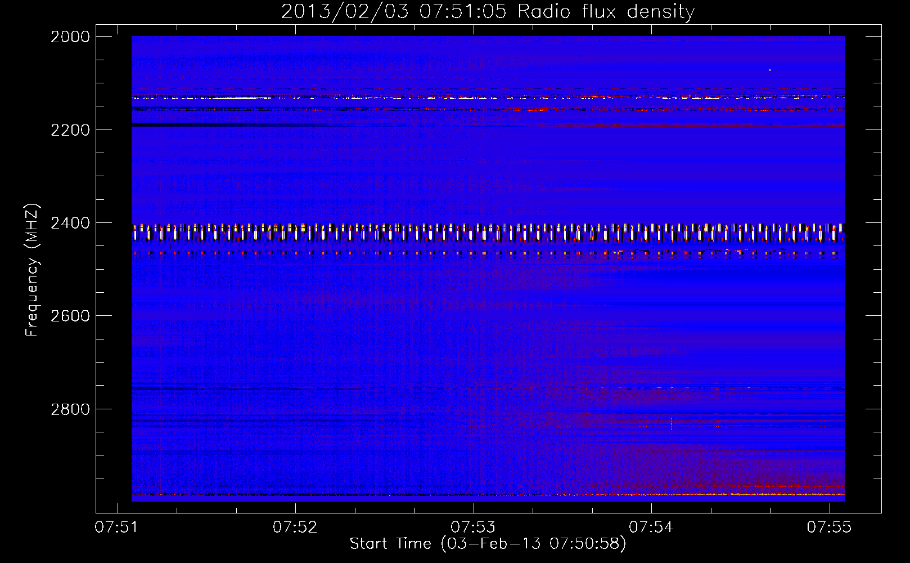Click the 07:53 time tick label
Screen dimensions: 910x563
coord(474,528)
